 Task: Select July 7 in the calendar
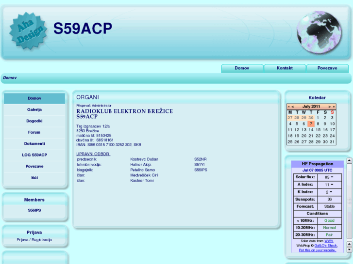(311, 124)
